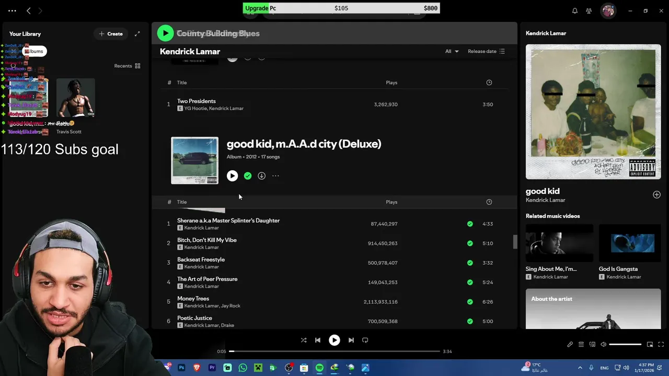The height and width of the screenshot is (376, 669).
Task: Open the large now-playing album artwork
Action: [593, 112]
